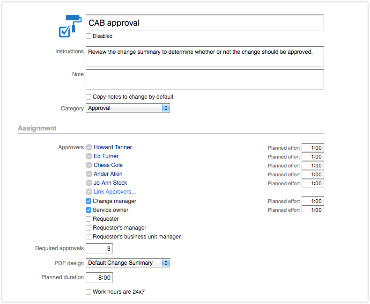Edit planned effort for Howard Tanner

tap(313, 148)
